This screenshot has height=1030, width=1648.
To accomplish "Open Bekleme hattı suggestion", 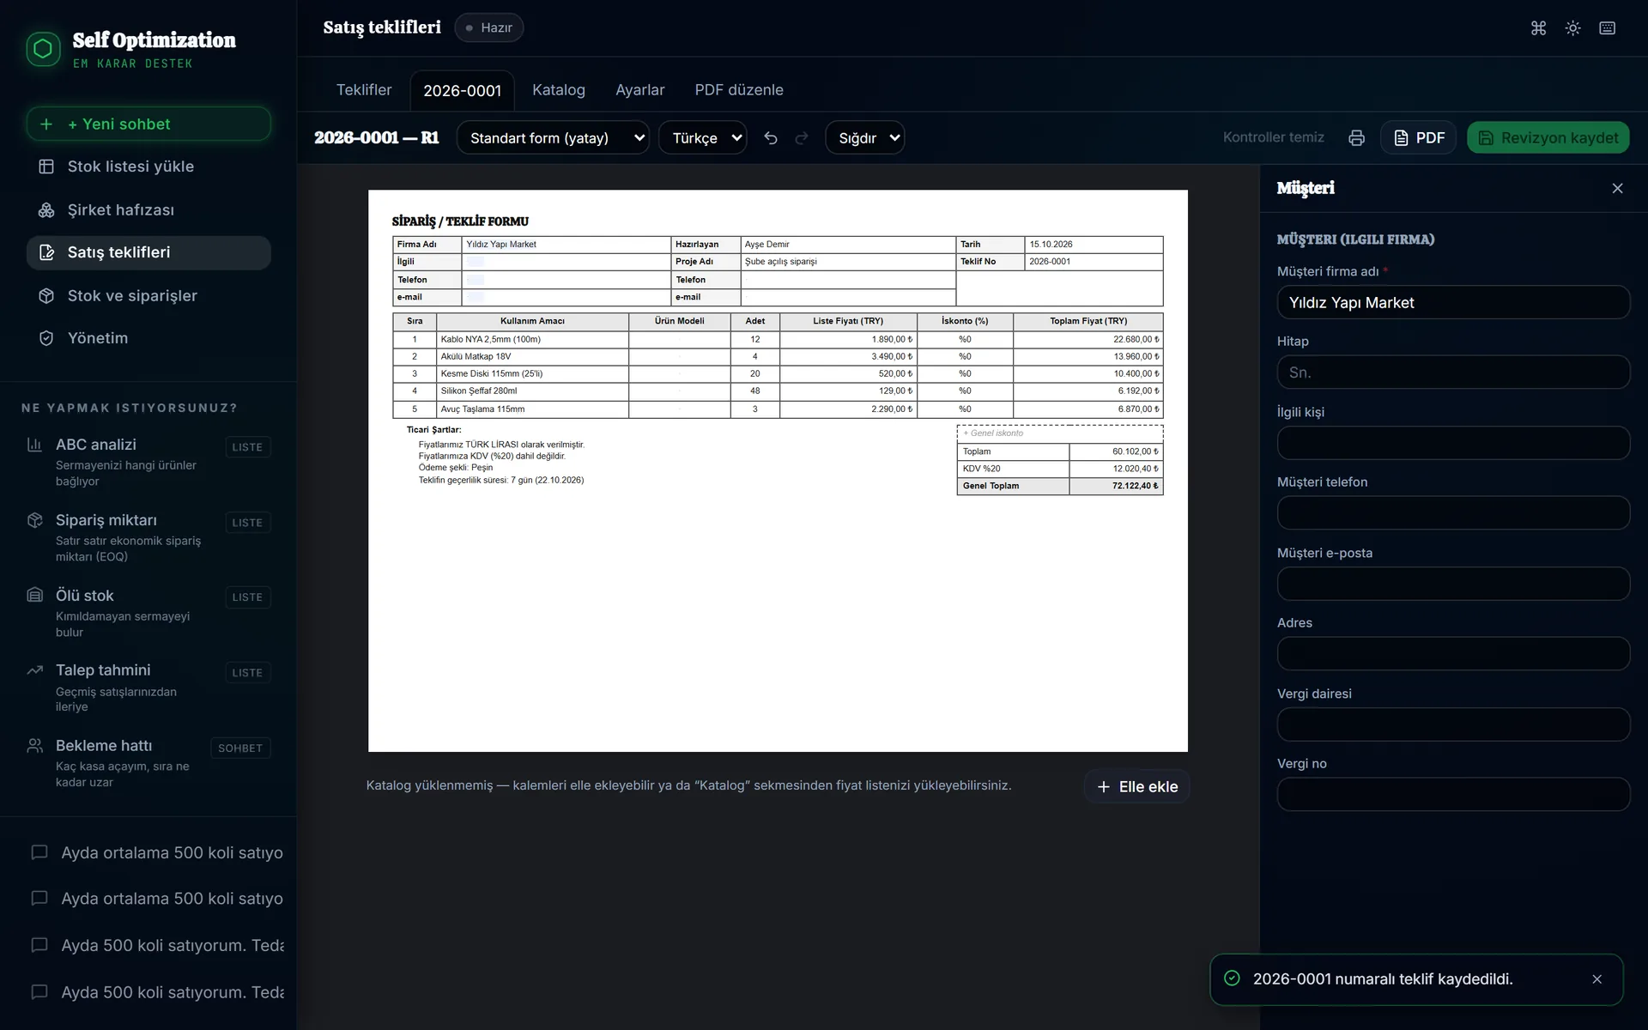I will (x=148, y=763).
